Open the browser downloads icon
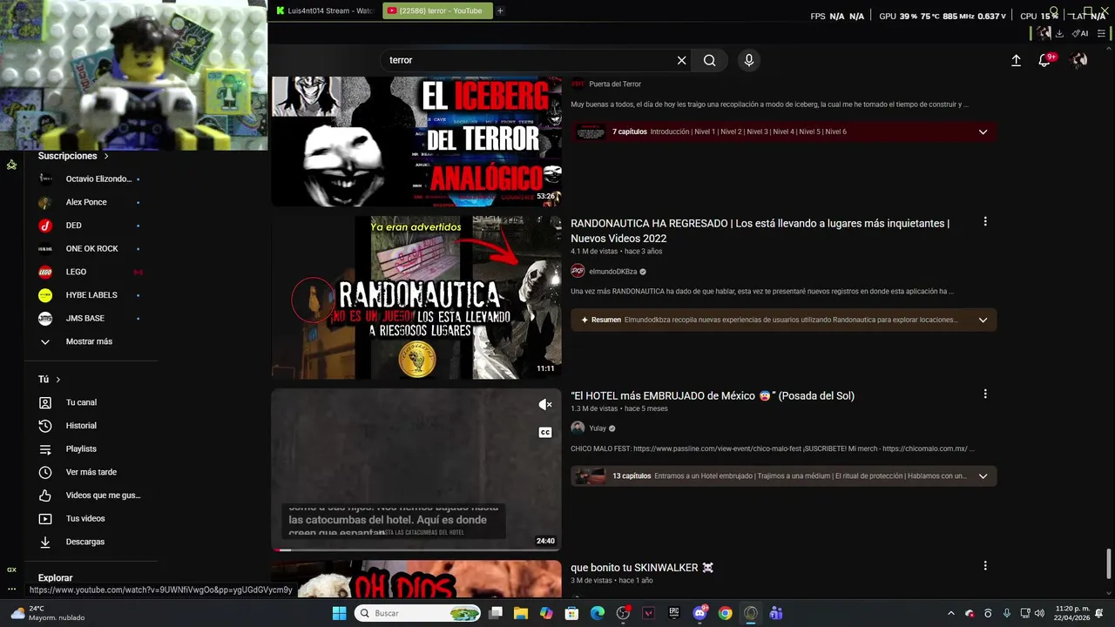 1059,33
